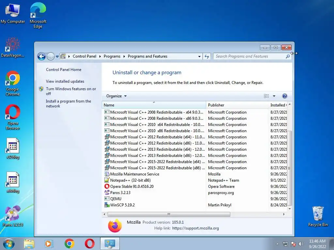The image size is (334, 250).
Task: Click the change view icon
Action: point(266,96)
